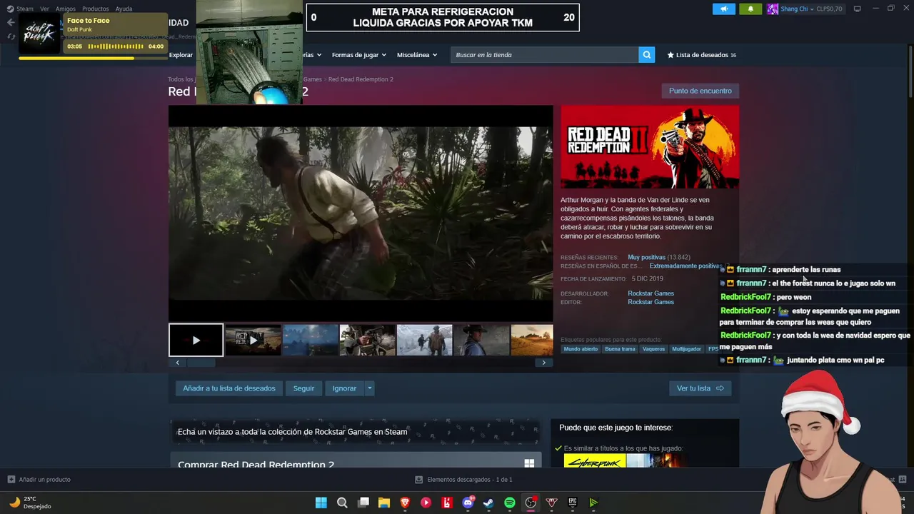Click the Windows platform icon in purchase box
The width and height of the screenshot is (914, 514).
tap(529, 463)
